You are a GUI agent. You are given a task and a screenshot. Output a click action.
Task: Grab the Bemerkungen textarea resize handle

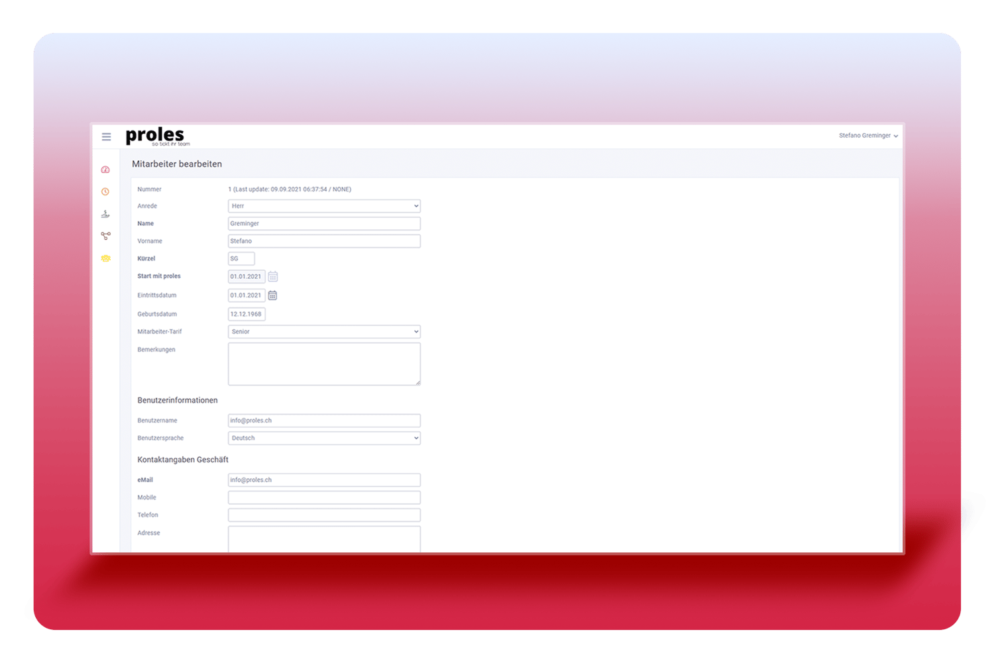tap(417, 382)
